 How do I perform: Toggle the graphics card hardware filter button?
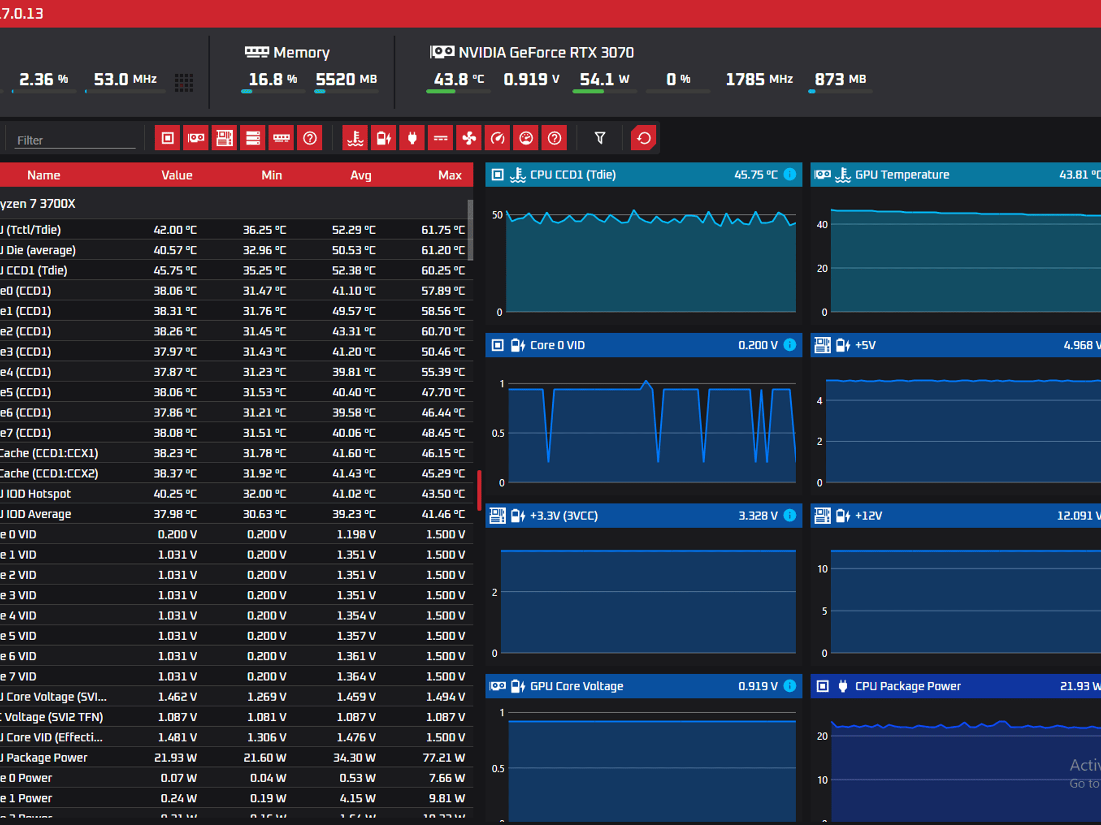pos(196,139)
